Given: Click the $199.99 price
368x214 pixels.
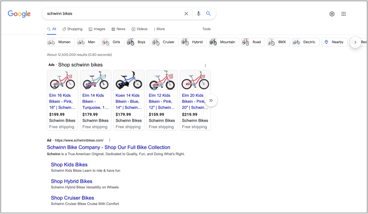Looking at the screenshot, I should pyautogui.click(x=57, y=115).
